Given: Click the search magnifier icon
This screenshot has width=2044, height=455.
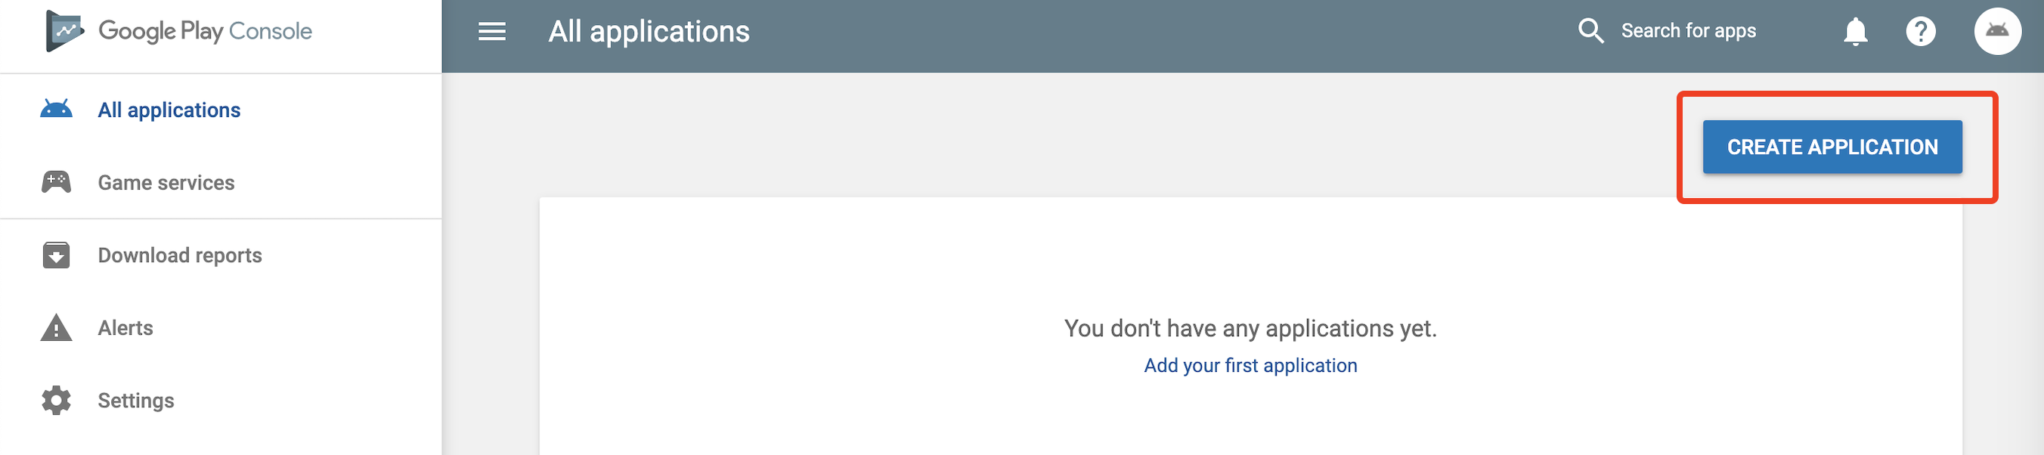Looking at the screenshot, I should [x=1590, y=31].
